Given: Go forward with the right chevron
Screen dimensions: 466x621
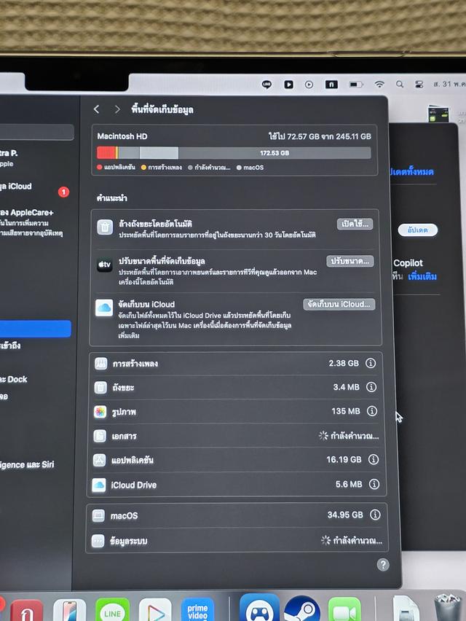Looking at the screenshot, I should [117, 109].
